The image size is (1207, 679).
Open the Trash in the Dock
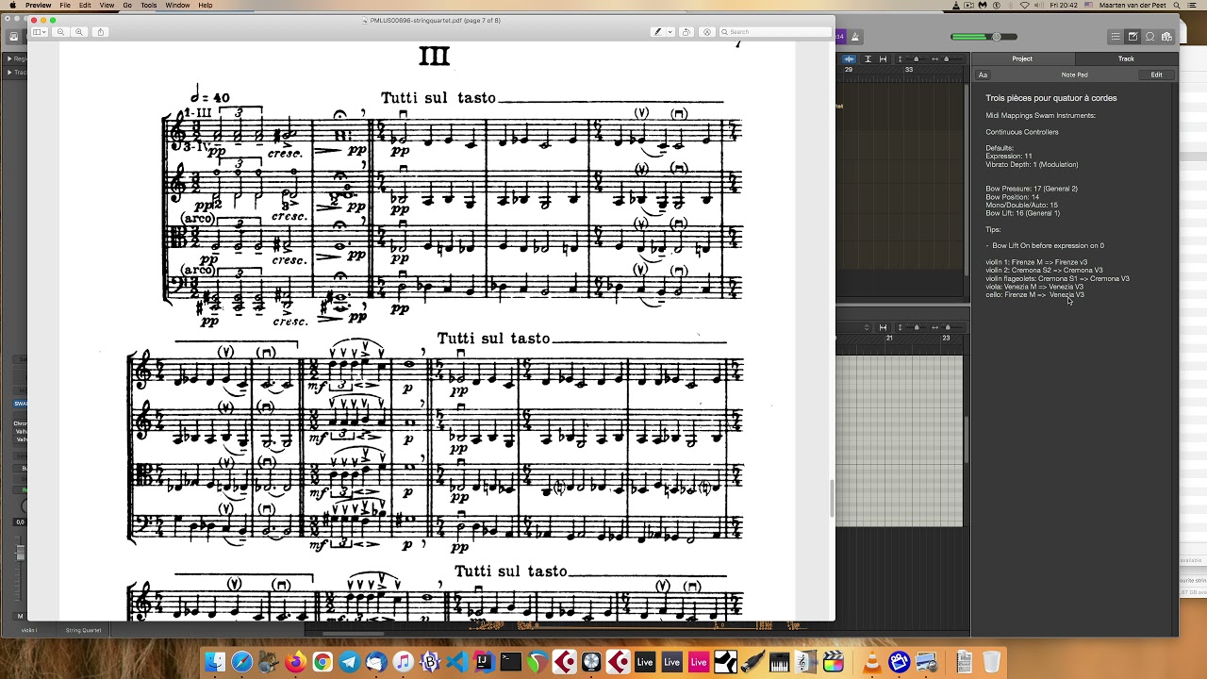pos(992,662)
